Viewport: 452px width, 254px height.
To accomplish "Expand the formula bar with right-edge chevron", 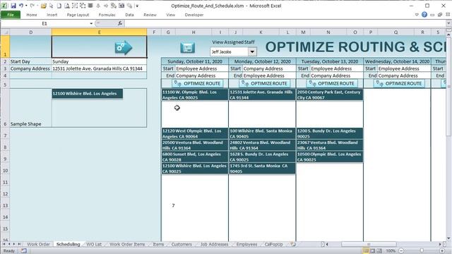I will coord(448,23).
